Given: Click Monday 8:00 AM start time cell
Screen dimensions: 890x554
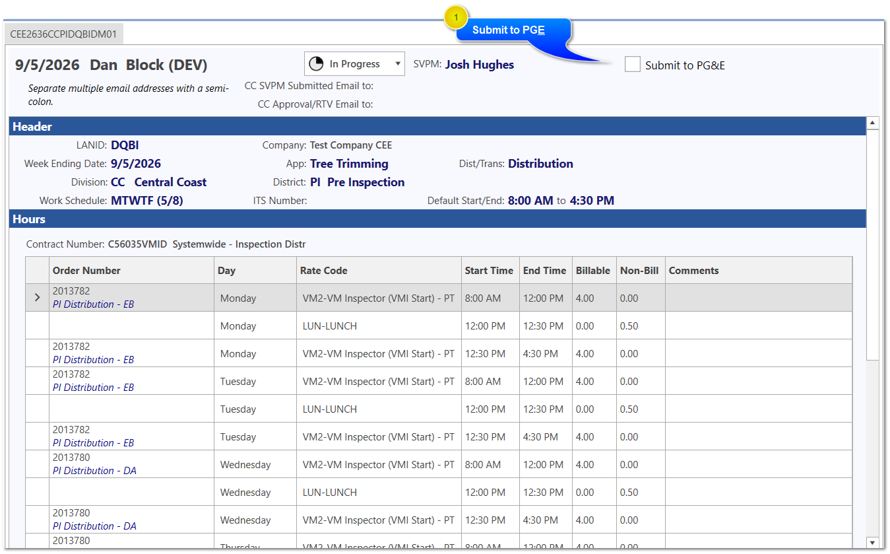Looking at the screenshot, I should (x=491, y=298).
